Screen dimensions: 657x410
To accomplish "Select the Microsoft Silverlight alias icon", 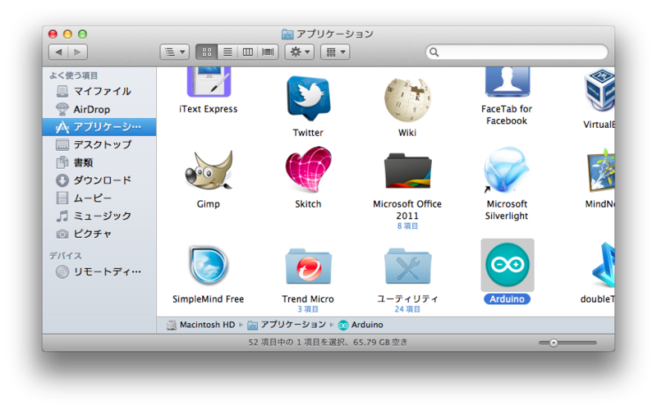I will click(507, 170).
